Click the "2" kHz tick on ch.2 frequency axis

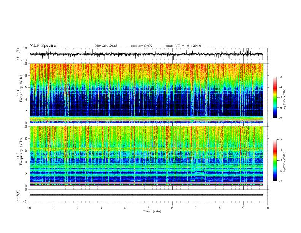click(x=26, y=174)
